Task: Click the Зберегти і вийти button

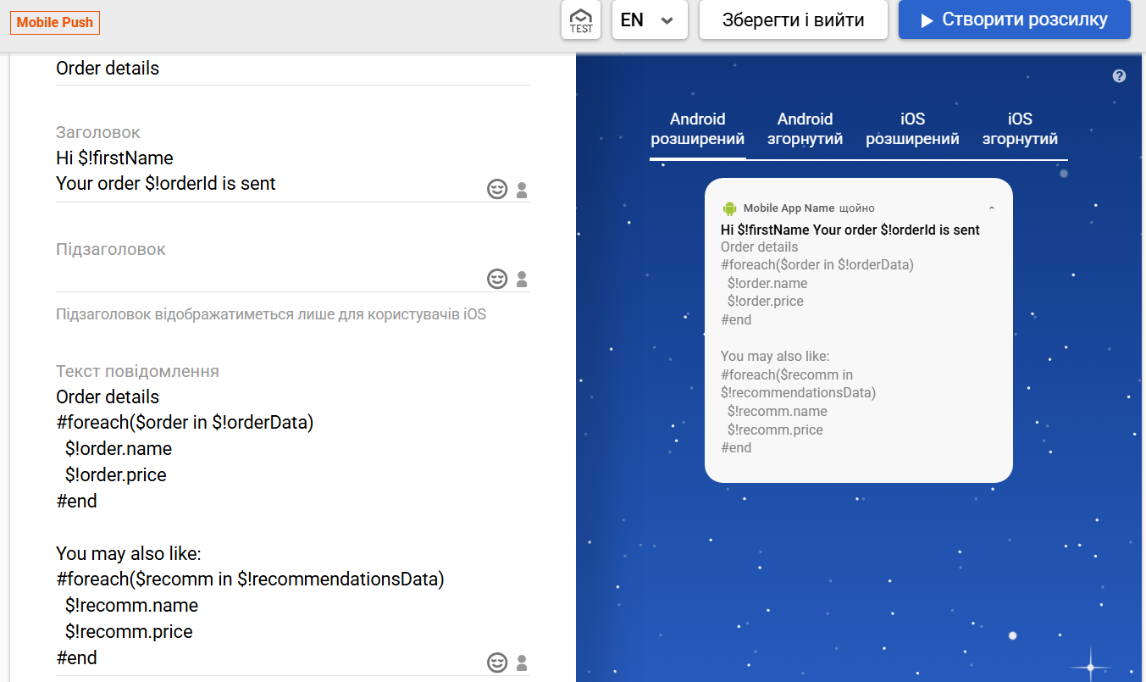Action: [793, 19]
